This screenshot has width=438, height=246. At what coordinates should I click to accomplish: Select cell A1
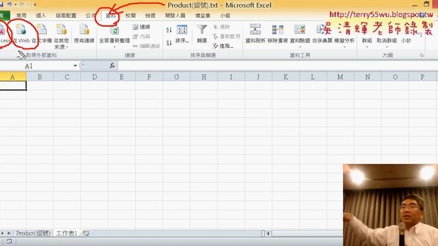(13, 85)
